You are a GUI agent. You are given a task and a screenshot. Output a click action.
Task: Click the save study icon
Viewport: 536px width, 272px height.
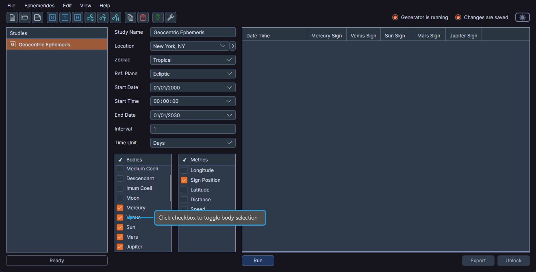tap(37, 17)
